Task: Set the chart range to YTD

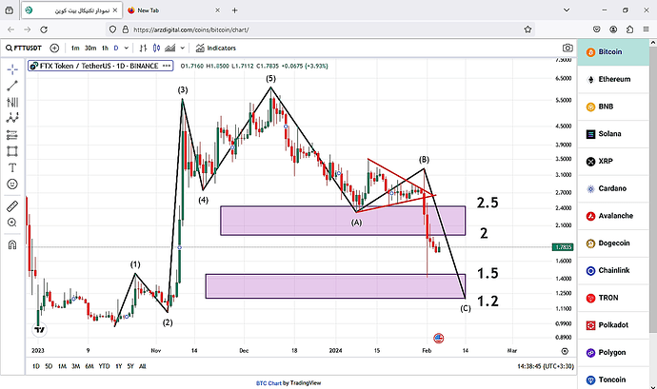Action: point(104,366)
